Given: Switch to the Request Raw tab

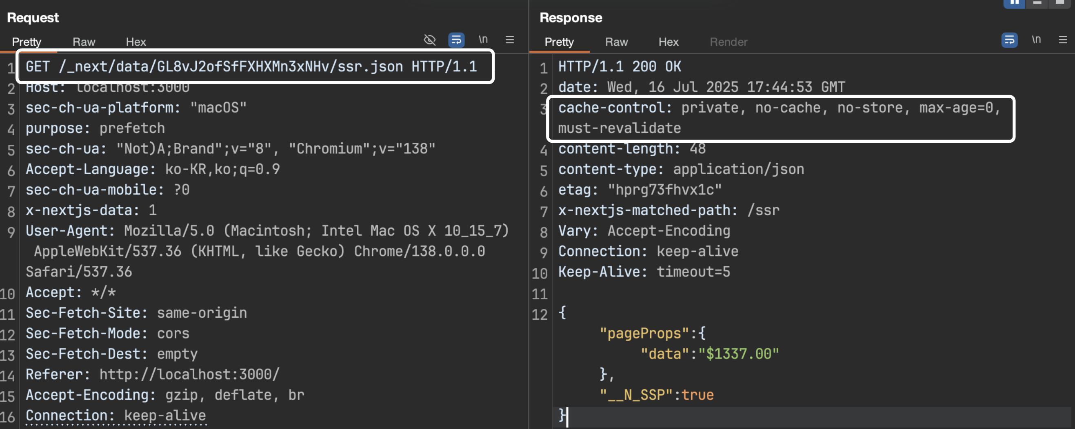Looking at the screenshot, I should click(x=84, y=42).
